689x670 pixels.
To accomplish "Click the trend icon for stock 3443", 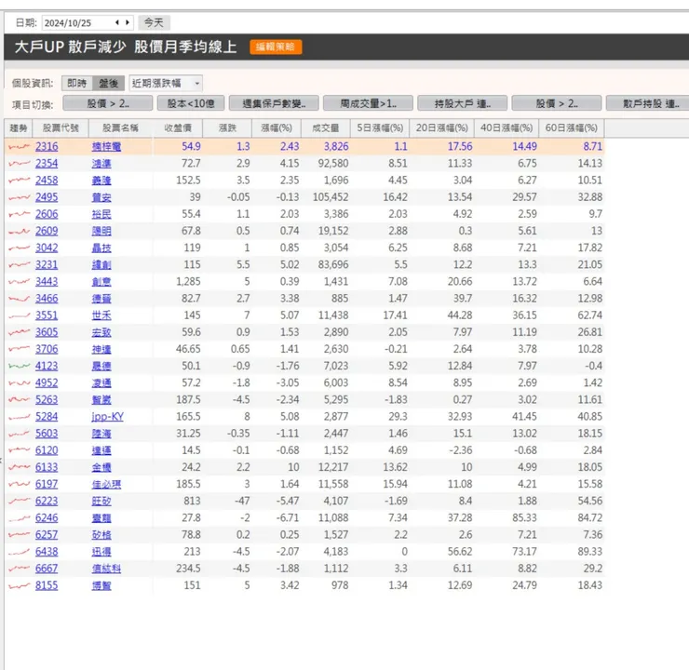I will [20, 281].
